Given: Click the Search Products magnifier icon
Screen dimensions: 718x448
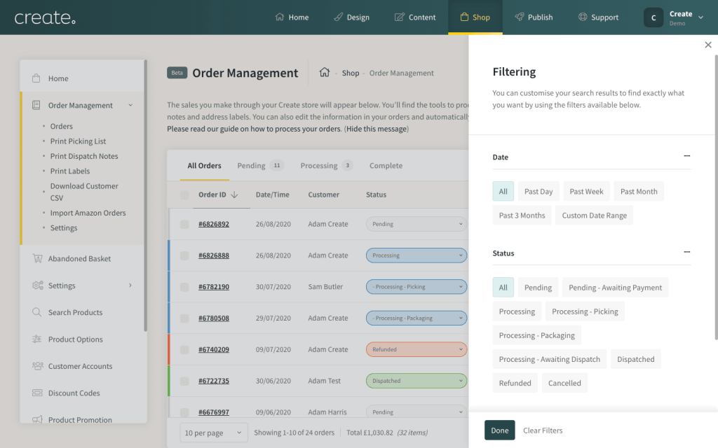Looking at the screenshot, I should (36, 312).
